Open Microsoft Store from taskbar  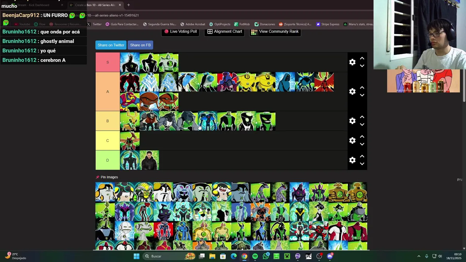pyautogui.click(x=223, y=256)
